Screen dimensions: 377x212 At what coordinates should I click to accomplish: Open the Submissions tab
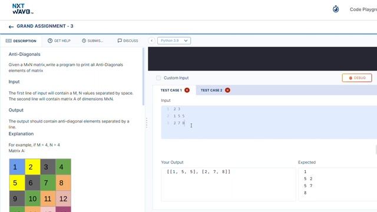(x=92, y=41)
